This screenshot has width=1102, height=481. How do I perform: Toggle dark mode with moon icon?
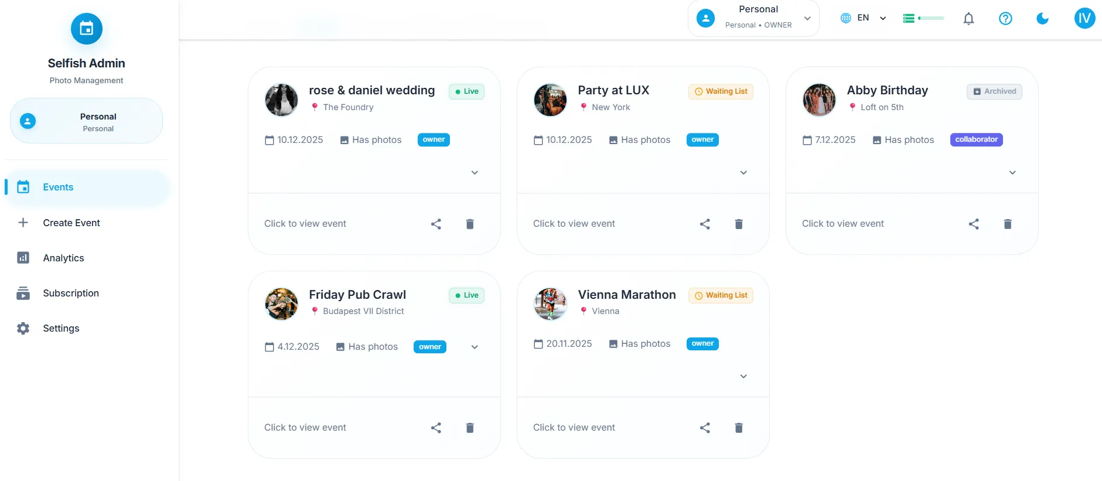(x=1042, y=19)
